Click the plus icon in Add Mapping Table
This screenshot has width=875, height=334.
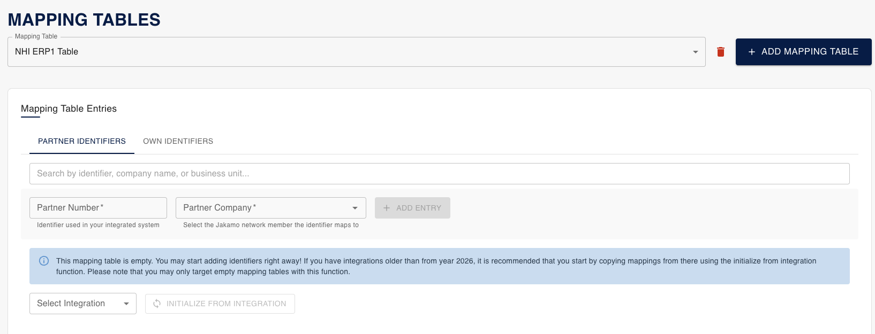(x=751, y=52)
